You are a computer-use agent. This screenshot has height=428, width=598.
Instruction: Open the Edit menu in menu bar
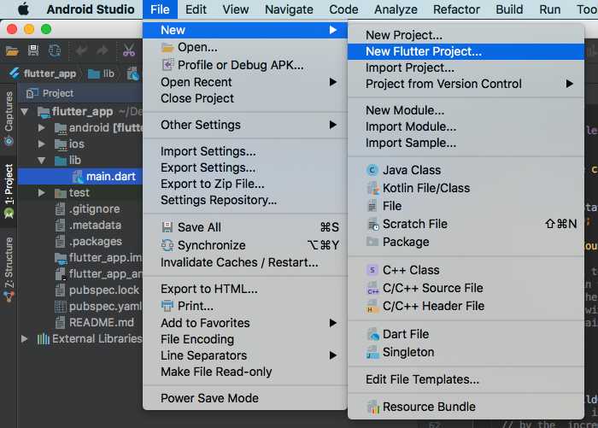point(196,9)
